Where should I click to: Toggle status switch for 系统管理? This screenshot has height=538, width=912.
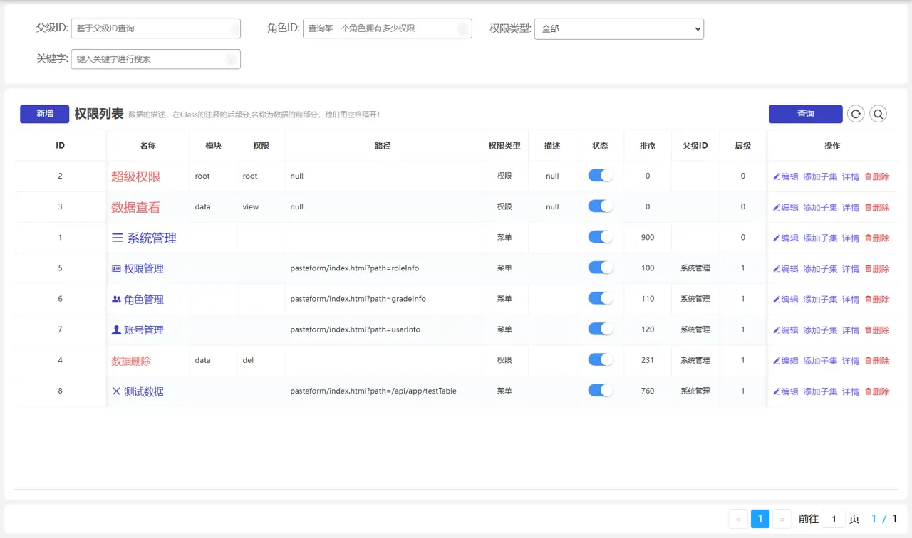(601, 236)
